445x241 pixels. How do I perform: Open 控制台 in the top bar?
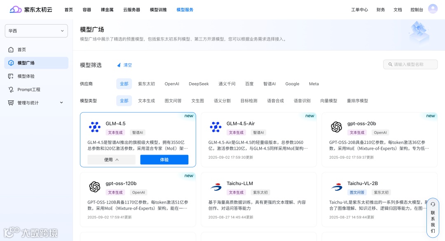[417, 9]
